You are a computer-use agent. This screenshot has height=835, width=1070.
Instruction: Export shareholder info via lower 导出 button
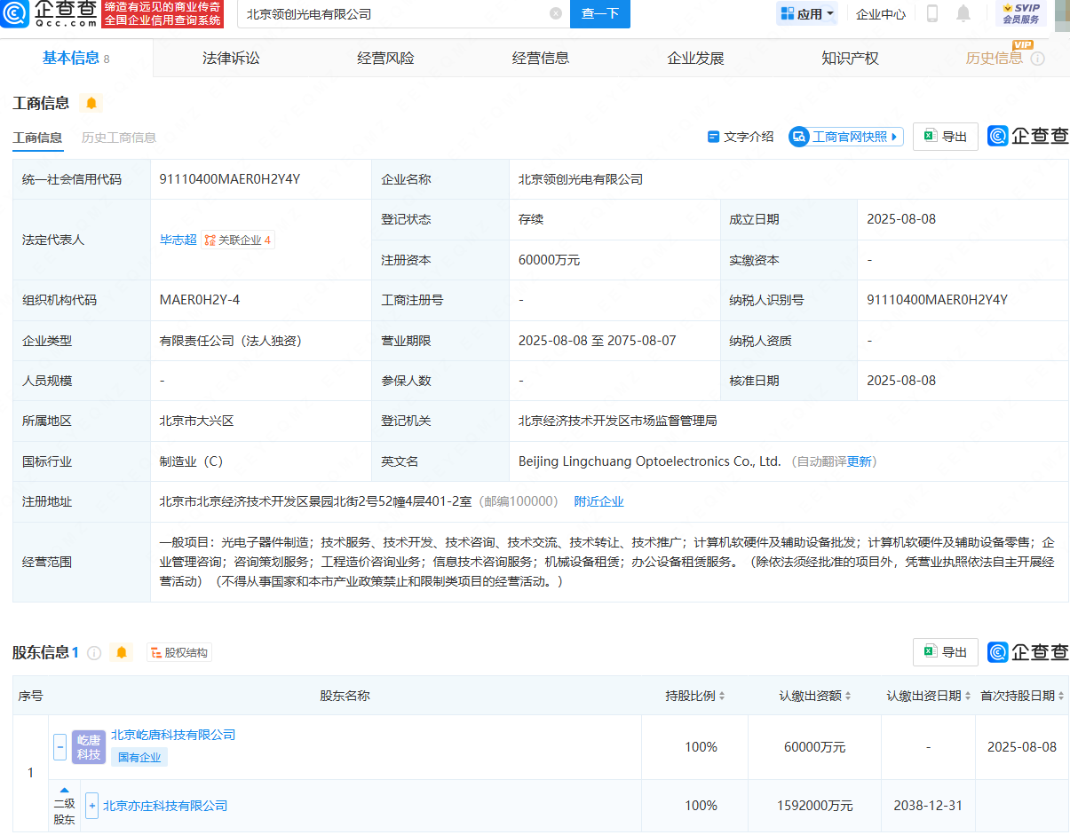pos(946,652)
